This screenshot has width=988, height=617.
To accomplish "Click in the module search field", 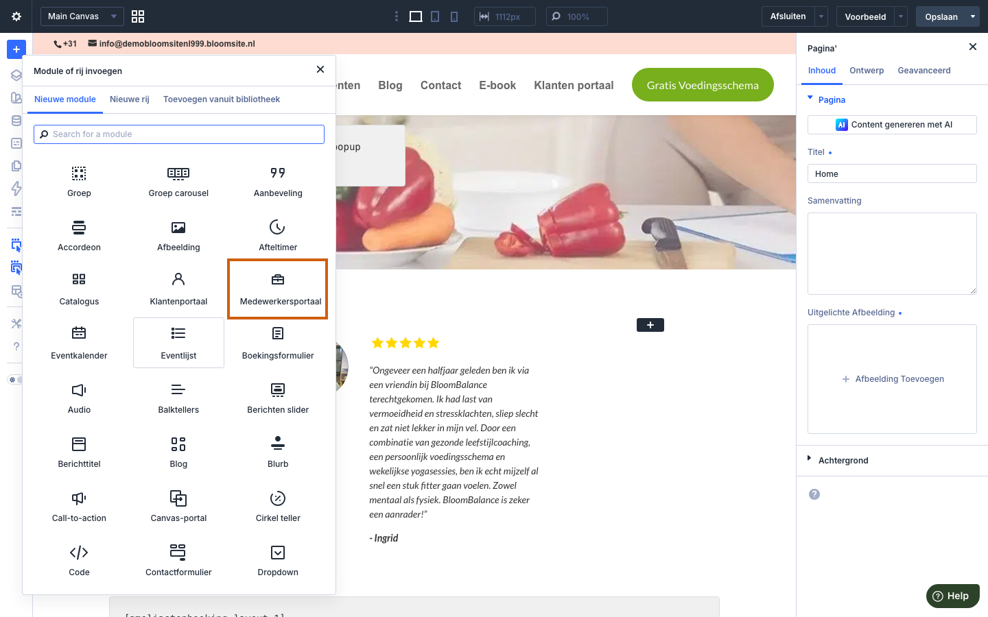I will [x=179, y=134].
